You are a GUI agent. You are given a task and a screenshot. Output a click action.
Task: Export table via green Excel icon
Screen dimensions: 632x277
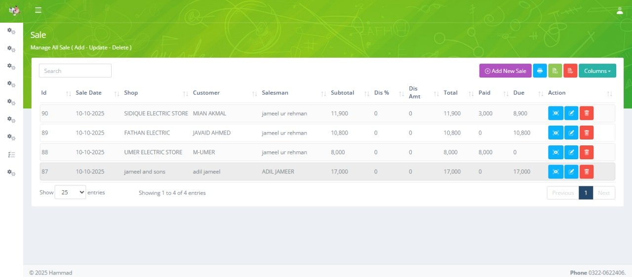pyautogui.click(x=555, y=71)
